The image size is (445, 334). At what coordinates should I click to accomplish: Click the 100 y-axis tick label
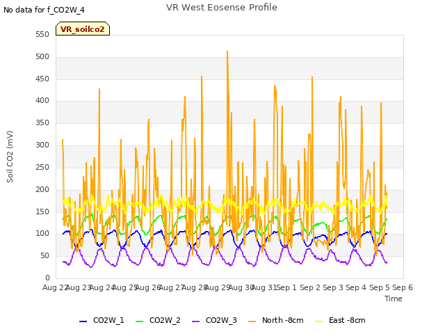point(42,234)
